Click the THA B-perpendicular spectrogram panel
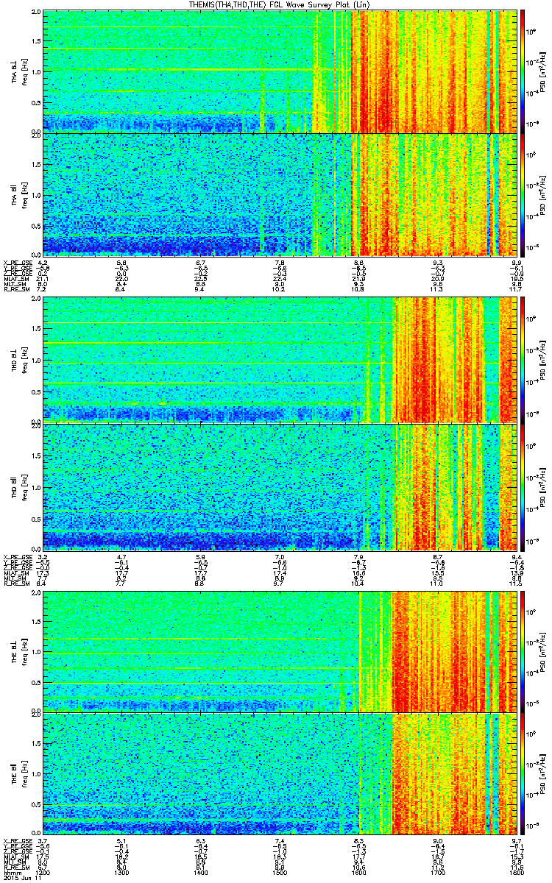 tap(280, 71)
